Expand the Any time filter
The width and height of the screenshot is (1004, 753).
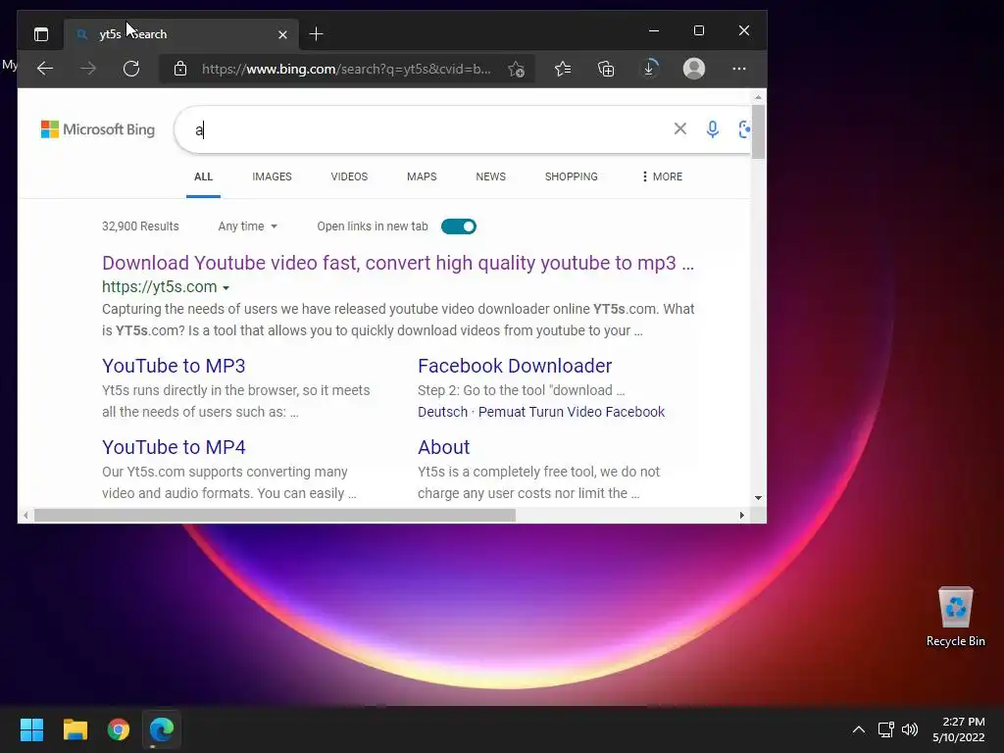pos(247,226)
